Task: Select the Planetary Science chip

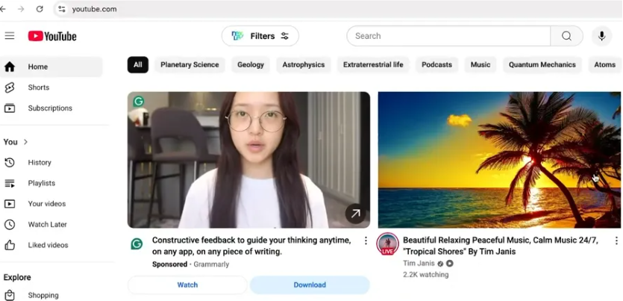Action: coord(190,65)
